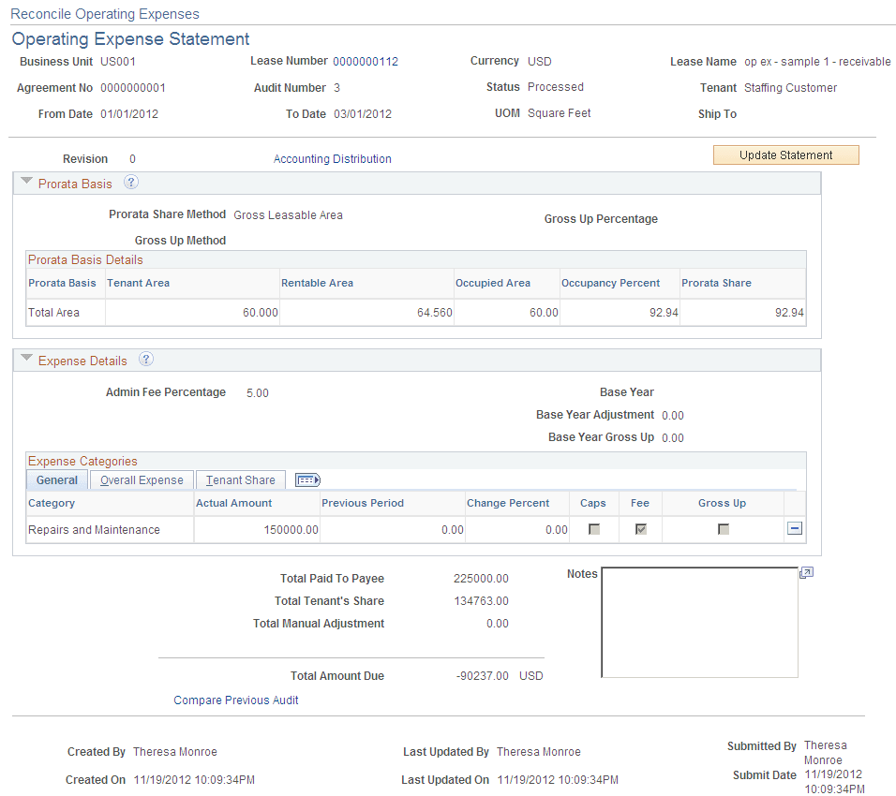View Created By Theresa Monroe details
Screen dimensions: 896x796
coord(174,751)
